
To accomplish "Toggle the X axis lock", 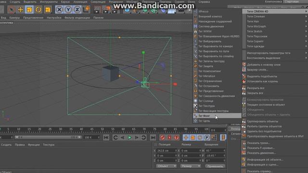I will 59,10.
